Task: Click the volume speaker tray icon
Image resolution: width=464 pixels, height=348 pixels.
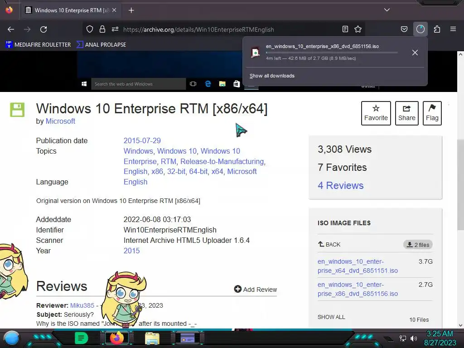Action: 414,338
